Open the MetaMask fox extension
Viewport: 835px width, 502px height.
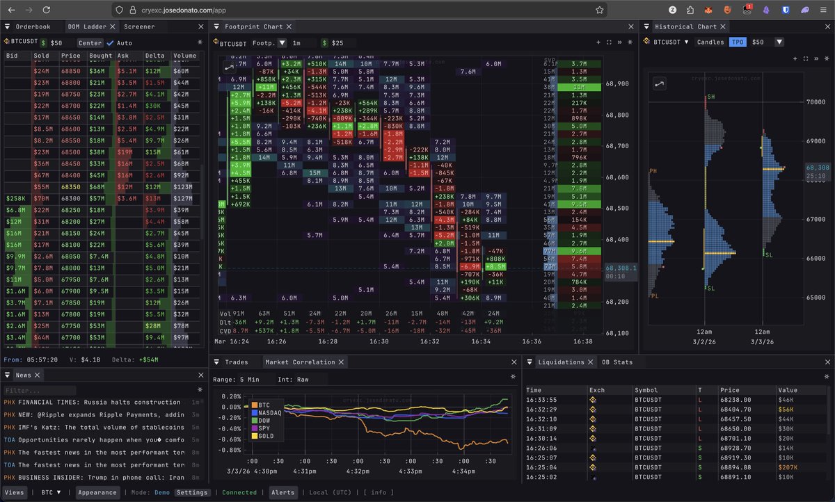point(708,10)
